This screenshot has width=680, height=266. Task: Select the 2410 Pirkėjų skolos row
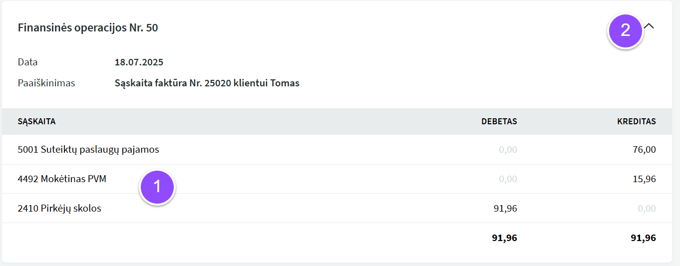click(x=337, y=208)
